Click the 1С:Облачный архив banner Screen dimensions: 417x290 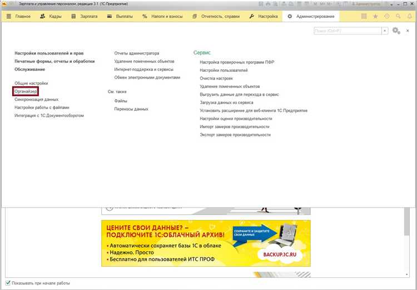pyautogui.click(x=206, y=243)
